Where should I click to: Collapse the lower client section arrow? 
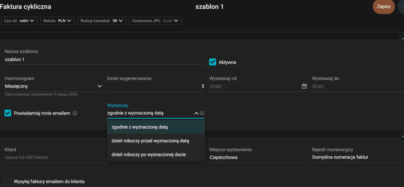tap(402, 137)
